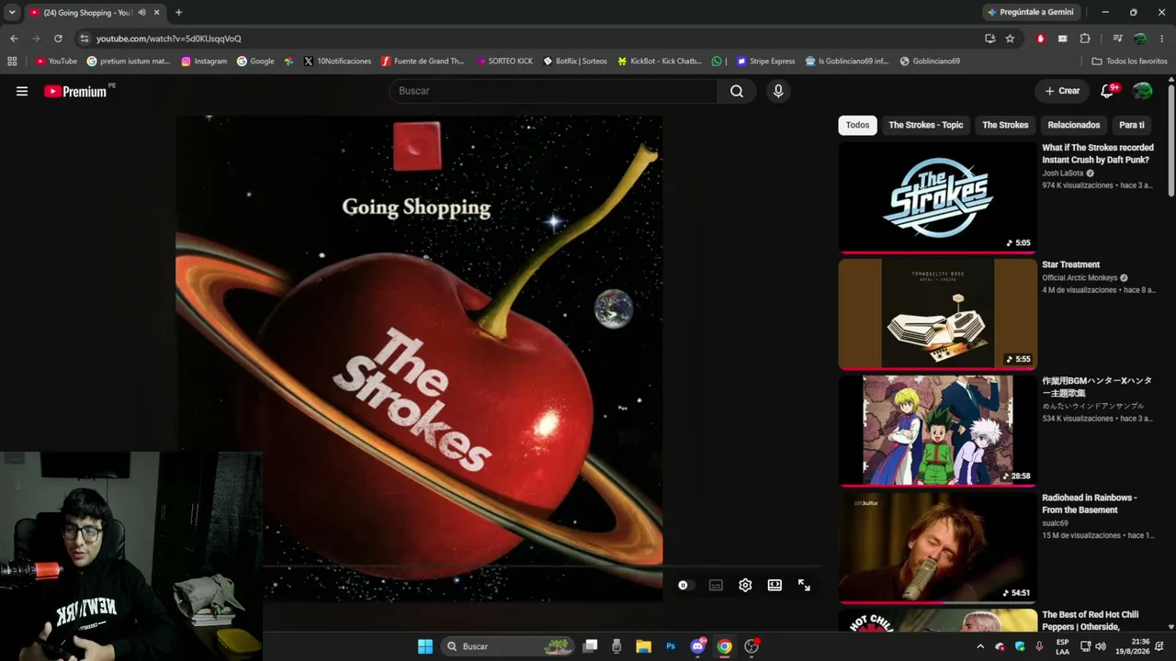This screenshot has height=661, width=1176.
Task: Open Photoshop from the taskbar
Action: pyautogui.click(x=671, y=646)
